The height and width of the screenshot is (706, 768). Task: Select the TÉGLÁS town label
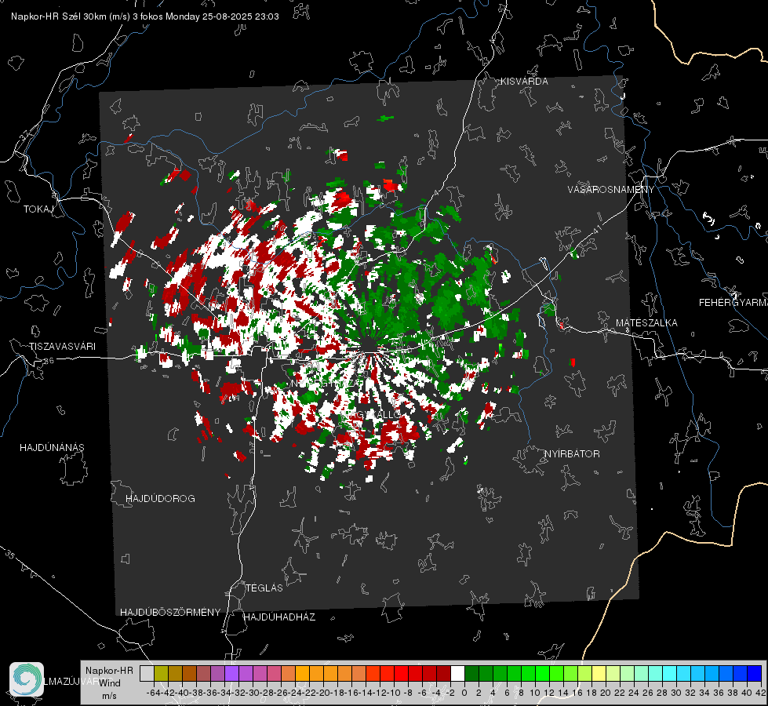pos(264,588)
